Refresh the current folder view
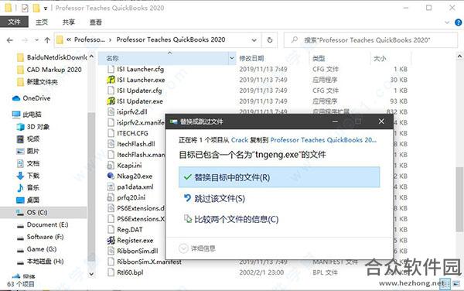 270,39
